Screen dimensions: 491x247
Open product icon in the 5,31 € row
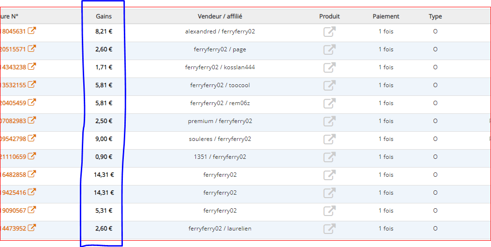pyautogui.click(x=329, y=210)
